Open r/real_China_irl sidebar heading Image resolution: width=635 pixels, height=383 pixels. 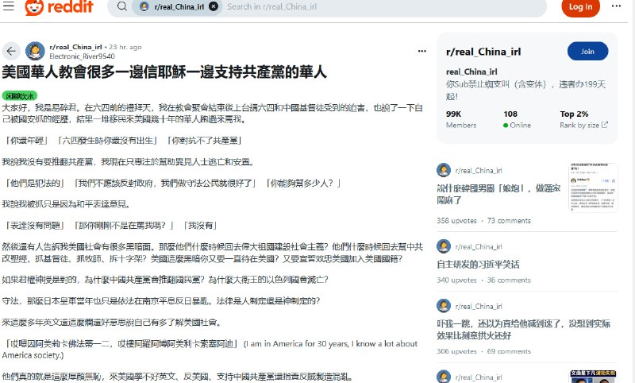coord(483,52)
